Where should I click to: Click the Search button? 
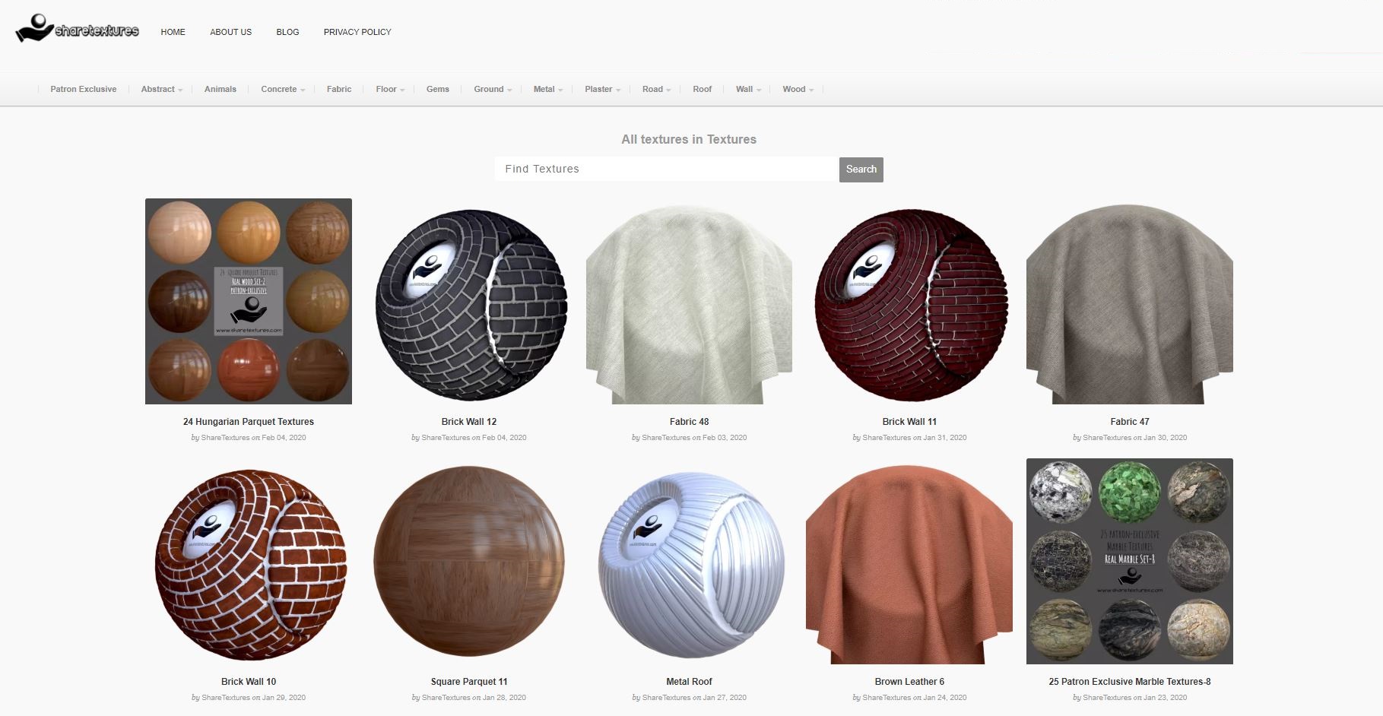860,169
